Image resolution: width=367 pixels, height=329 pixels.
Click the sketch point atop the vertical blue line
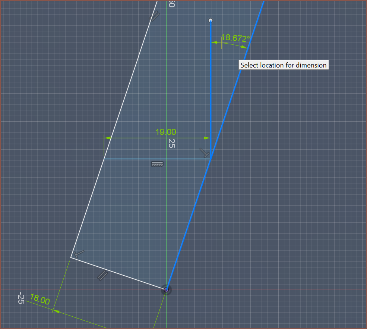click(211, 20)
